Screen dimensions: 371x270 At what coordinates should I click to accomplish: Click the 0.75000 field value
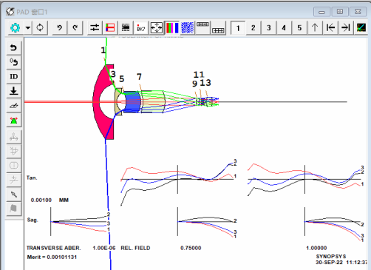point(191,248)
